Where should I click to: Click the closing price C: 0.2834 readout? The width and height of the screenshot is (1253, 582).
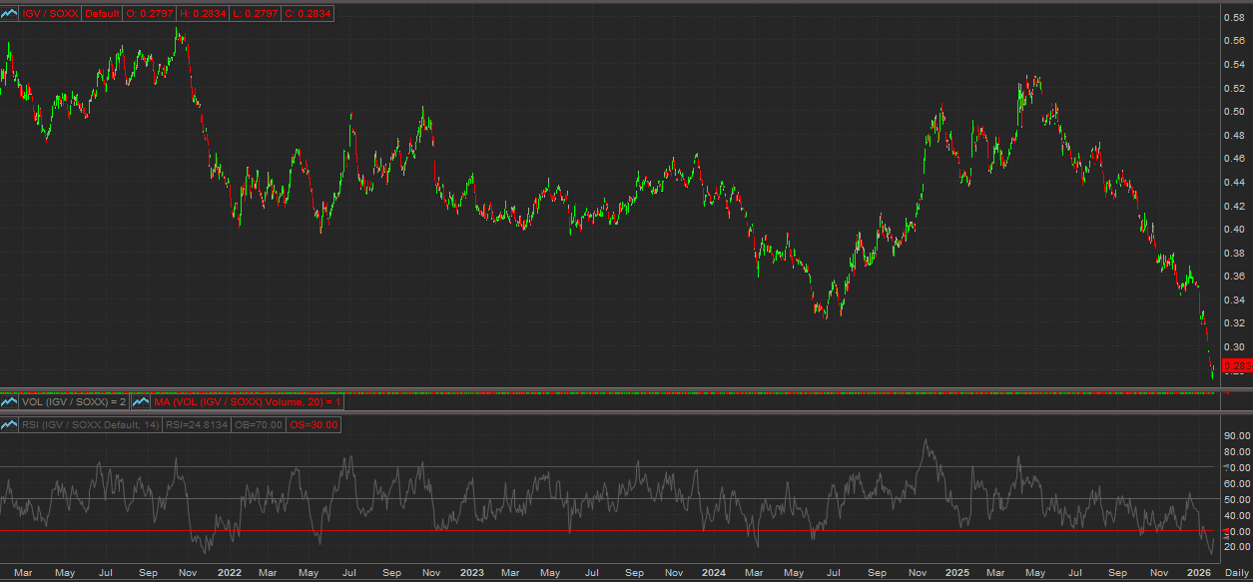click(312, 14)
